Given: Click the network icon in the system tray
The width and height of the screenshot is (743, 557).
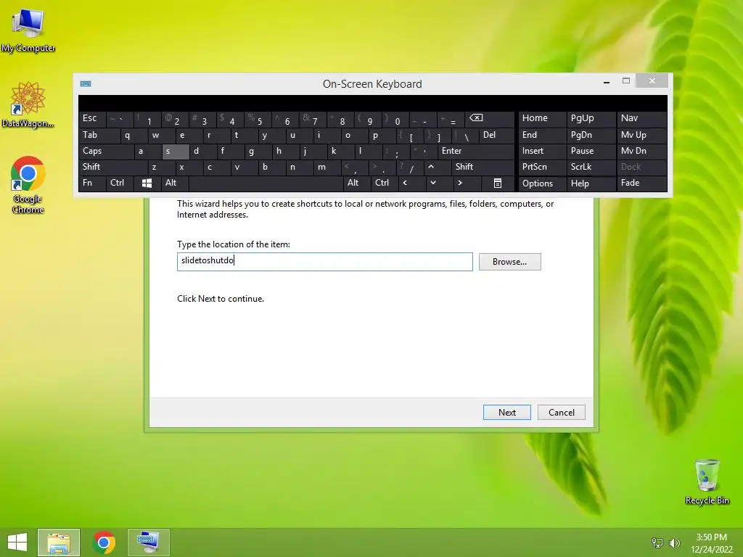Looking at the screenshot, I should click(x=657, y=542).
